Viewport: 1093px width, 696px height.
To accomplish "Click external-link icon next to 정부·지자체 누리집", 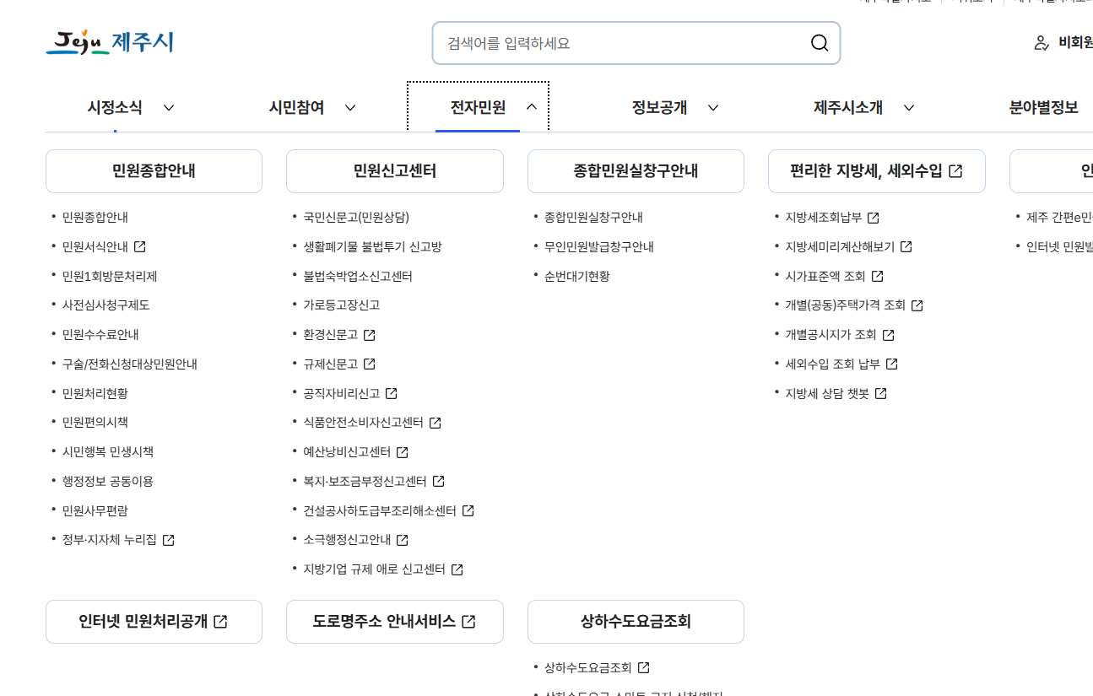I will click(x=170, y=539).
